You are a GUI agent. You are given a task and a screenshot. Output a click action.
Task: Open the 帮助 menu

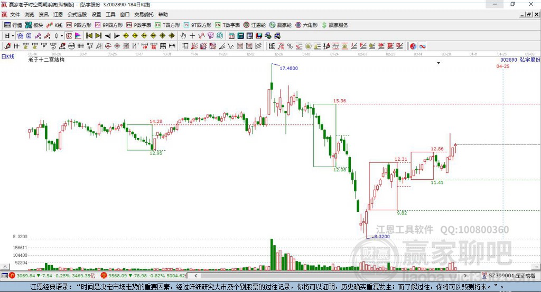[x=163, y=14]
